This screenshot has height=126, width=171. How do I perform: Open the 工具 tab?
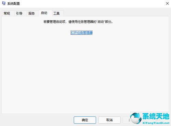58,13
